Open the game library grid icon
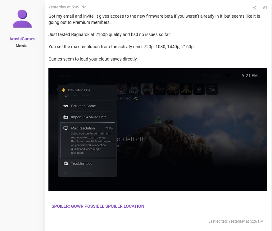272x231 pixels. pyautogui.click(x=212, y=89)
